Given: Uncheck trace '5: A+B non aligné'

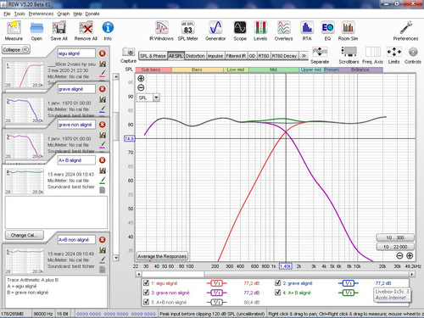Looking at the screenshot, I should pyautogui.click(x=146, y=302).
